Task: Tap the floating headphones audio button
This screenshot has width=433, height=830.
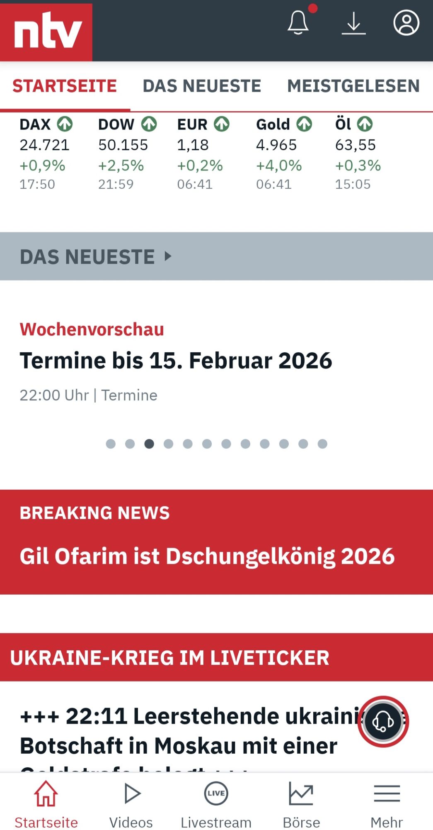Action: pyautogui.click(x=383, y=721)
